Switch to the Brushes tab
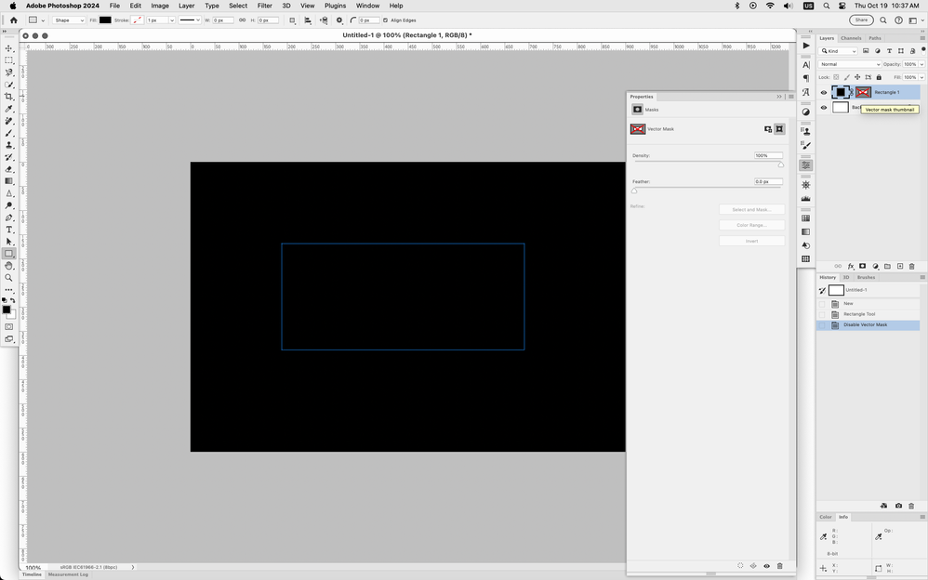The height and width of the screenshot is (580, 928). (x=866, y=277)
